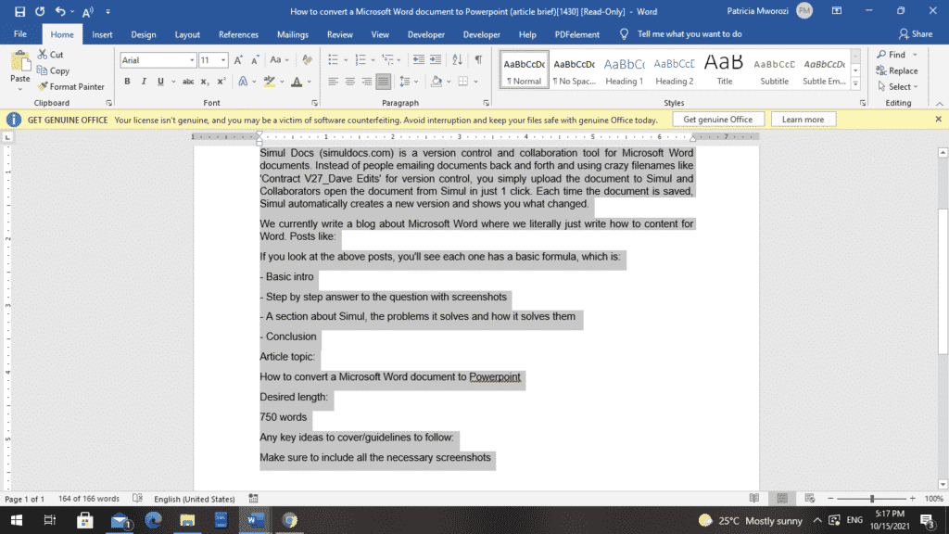This screenshot has height=534, width=949.
Task: Open the Select dropdown in Editing
Action: pos(898,86)
